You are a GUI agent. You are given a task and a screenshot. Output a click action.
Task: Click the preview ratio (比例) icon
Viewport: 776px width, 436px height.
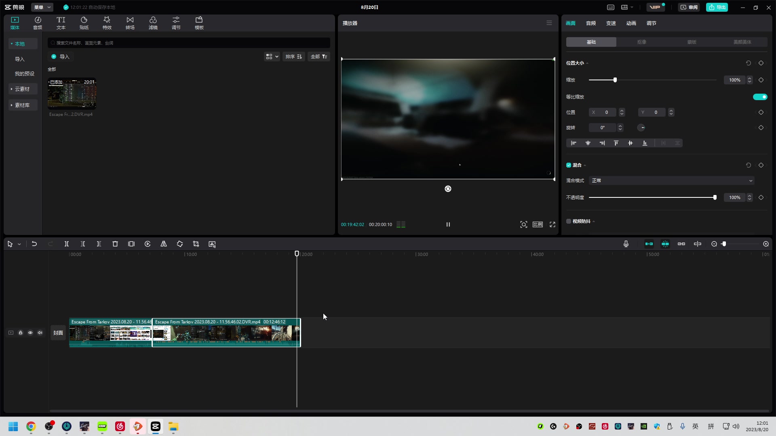tap(538, 224)
